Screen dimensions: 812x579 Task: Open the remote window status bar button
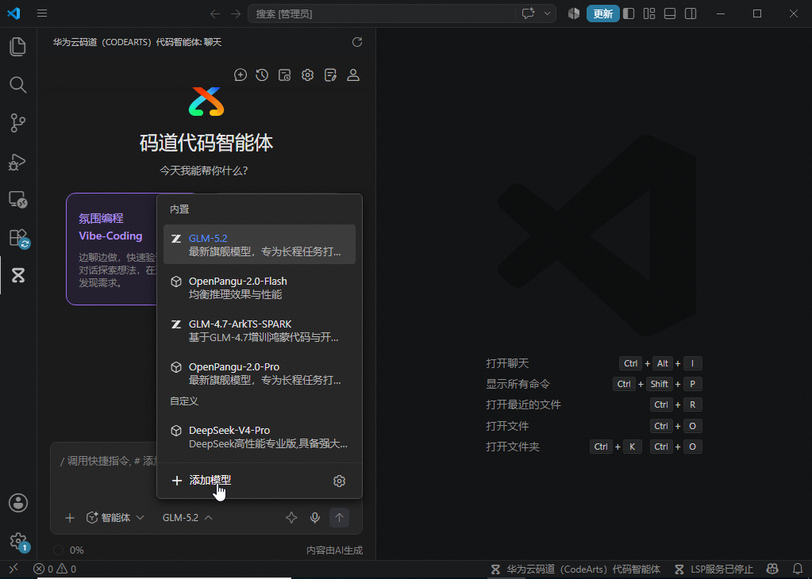point(14,569)
